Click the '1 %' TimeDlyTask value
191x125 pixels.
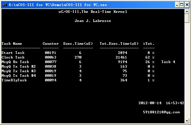click(x=151, y=80)
